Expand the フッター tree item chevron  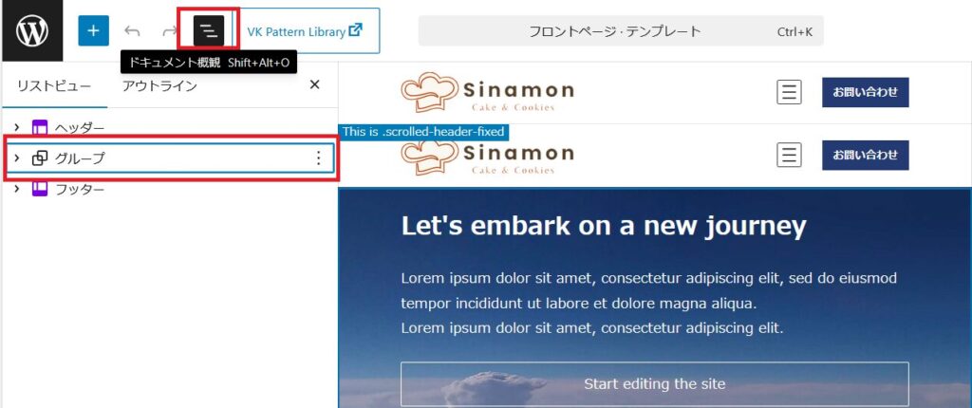pyautogui.click(x=17, y=189)
